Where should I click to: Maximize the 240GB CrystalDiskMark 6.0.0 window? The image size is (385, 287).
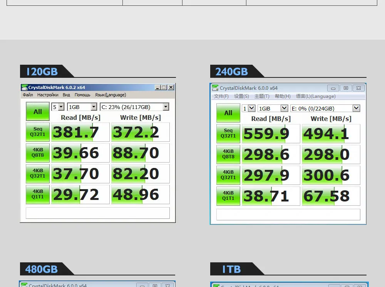tap(346, 88)
